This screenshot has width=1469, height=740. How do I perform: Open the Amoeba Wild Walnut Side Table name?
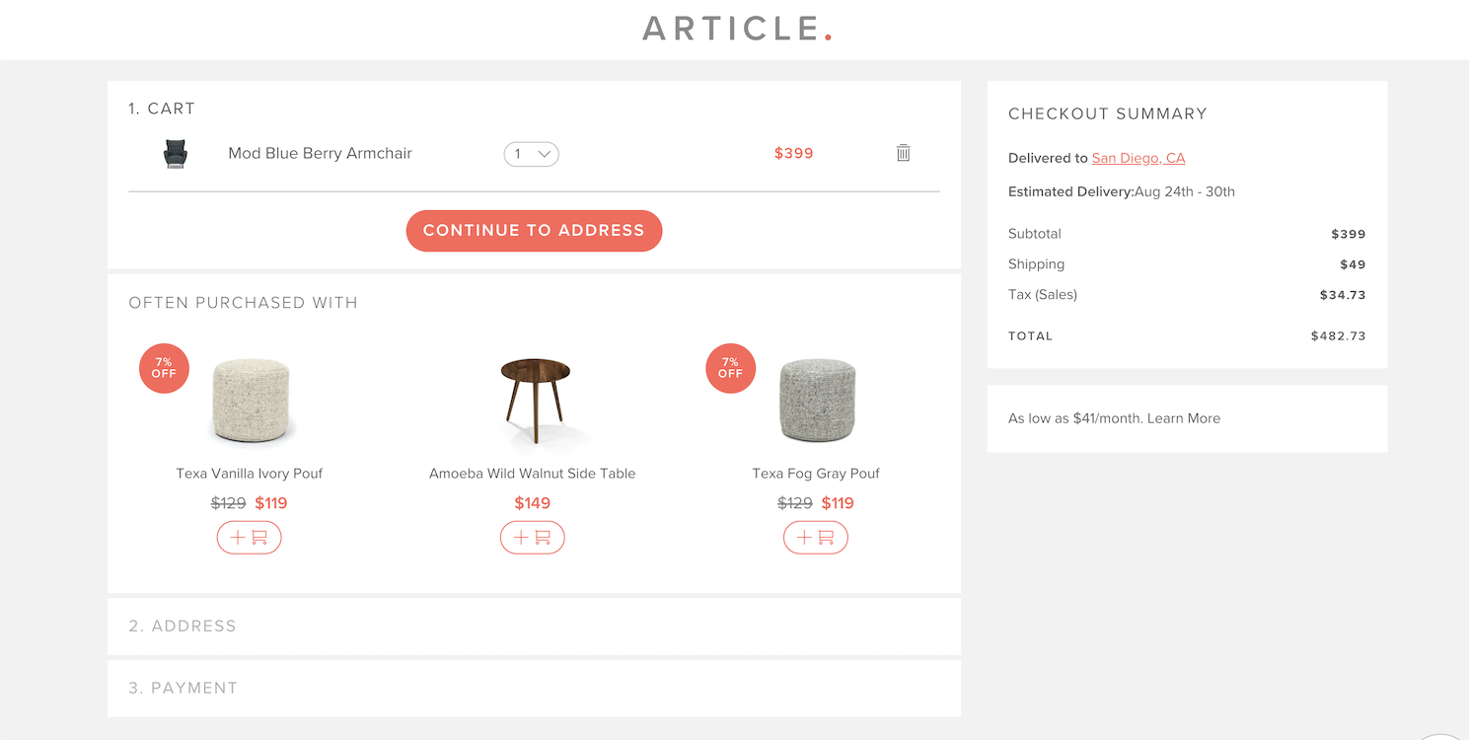533,474
